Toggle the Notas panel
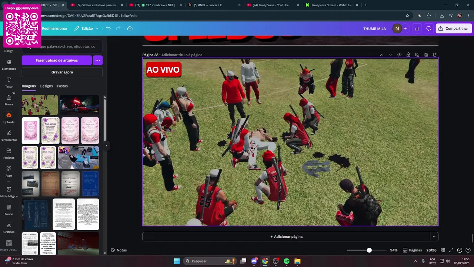474x267 pixels. [x=119, y=250]
